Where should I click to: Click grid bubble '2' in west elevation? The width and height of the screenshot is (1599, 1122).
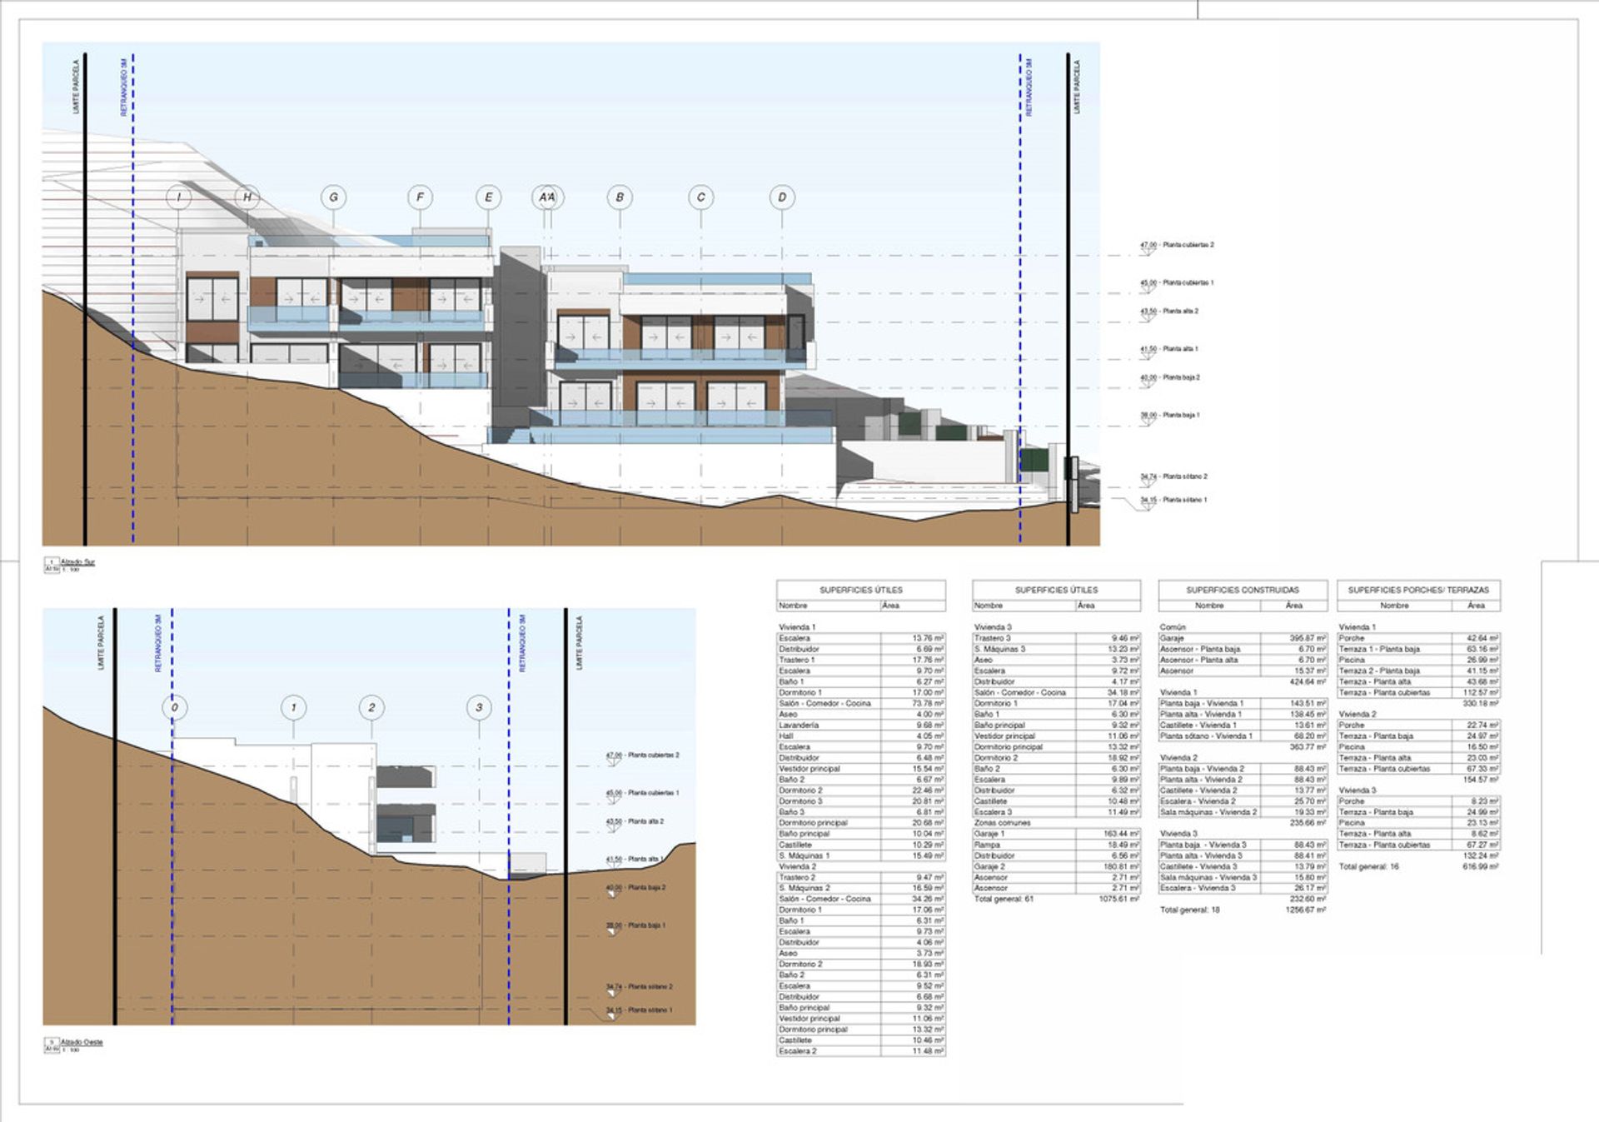point(371,707)
